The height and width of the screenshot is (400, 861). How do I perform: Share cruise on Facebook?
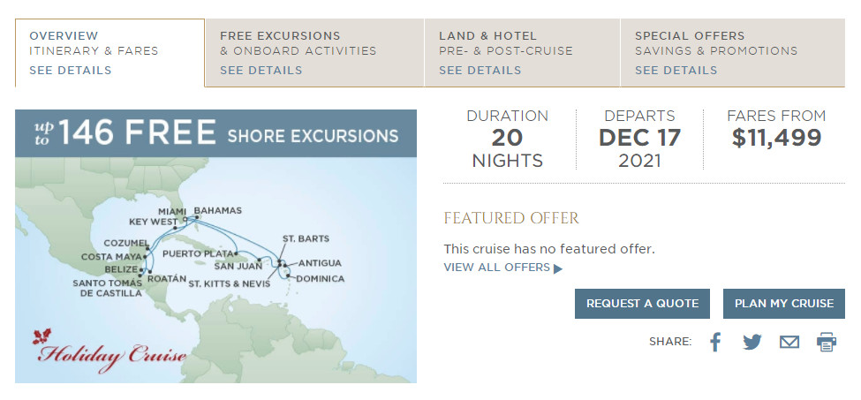click(x=715, y=342)
